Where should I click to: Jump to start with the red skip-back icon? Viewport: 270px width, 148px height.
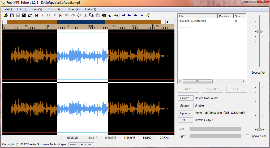pyautogui.click(x=36, y=15)
